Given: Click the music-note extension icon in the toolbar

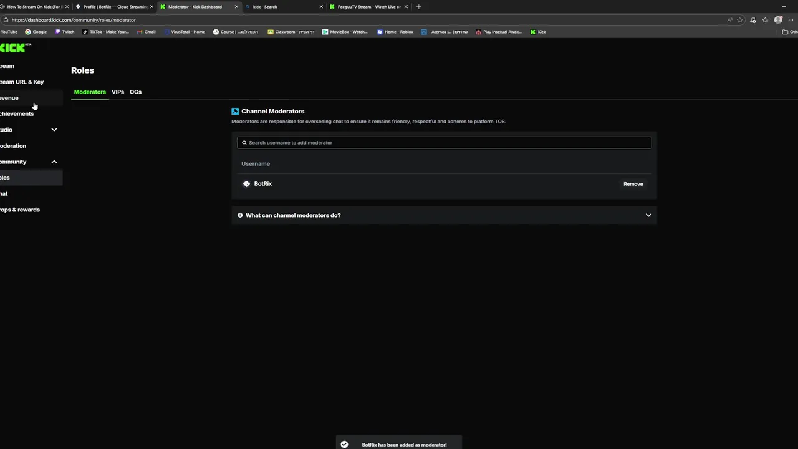Looking at the screenshot, I should tap(753, 20).
